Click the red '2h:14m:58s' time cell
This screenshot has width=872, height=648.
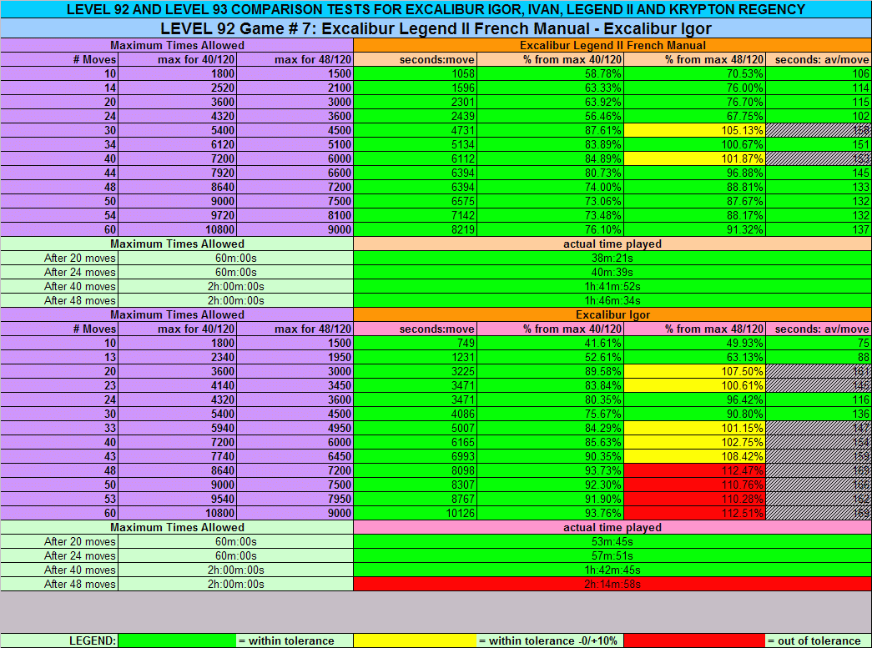tap(612, 584)
